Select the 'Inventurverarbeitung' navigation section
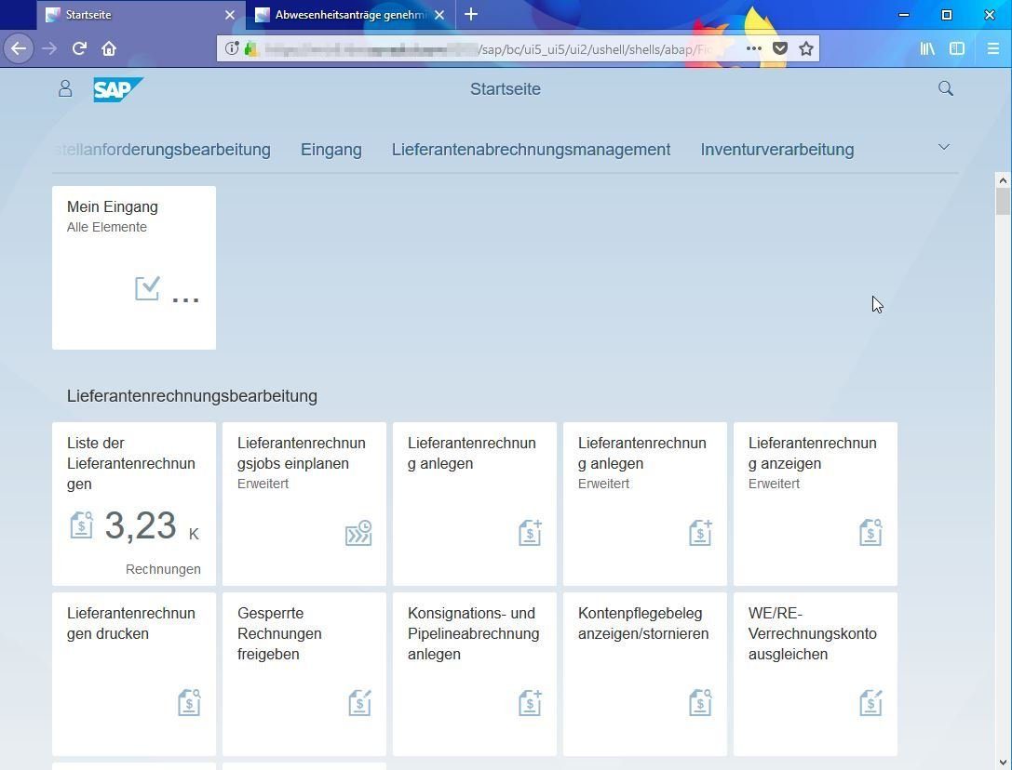 pos(777,149)
